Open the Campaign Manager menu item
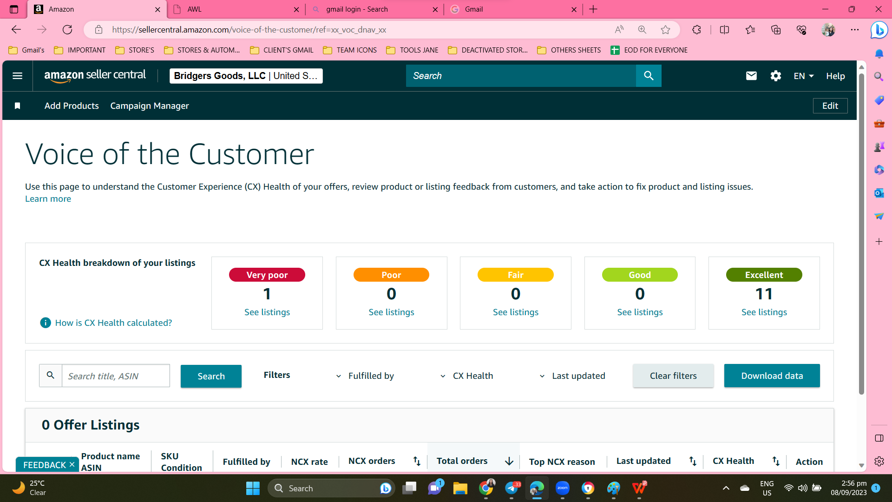Image resolution: width=892 pixels, height=502 pixels. (150, 106)
